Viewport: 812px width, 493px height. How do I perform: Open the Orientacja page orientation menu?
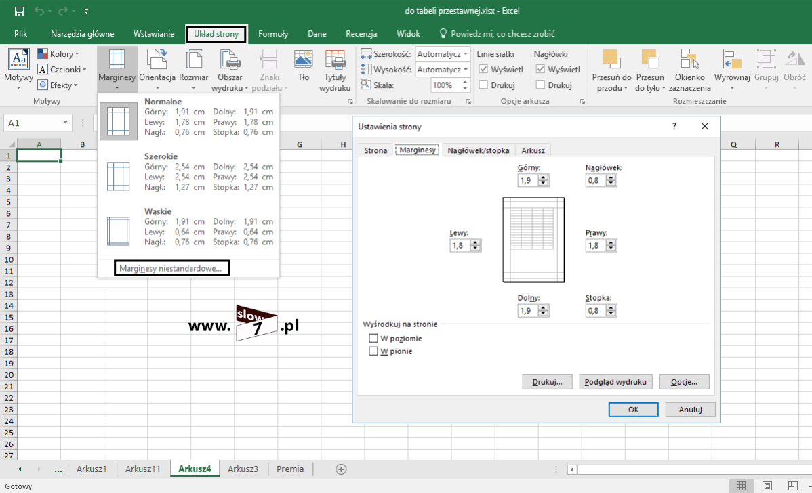157,69
